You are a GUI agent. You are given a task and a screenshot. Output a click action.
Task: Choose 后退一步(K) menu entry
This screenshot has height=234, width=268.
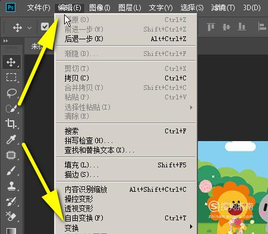pyautogui.click(x=126, y=39)
